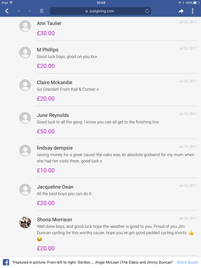Tap the share arrow icon
Screen dimensions: 201x268
point(181,11)
